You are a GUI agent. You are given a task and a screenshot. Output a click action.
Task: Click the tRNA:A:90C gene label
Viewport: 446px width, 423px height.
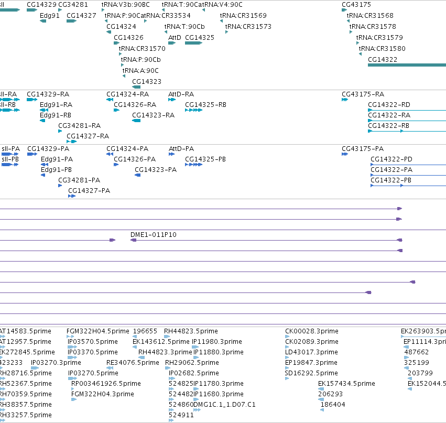[140, 71]
